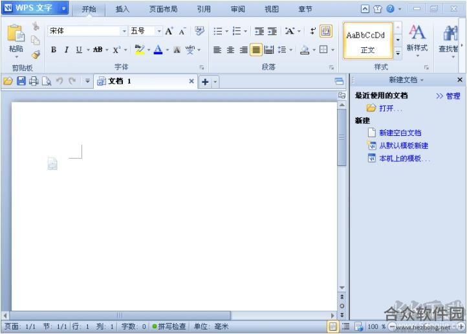Click the 打开... link in task pane
Image resolution: width=467 pixels, height=334 pixels.
[x=391, y=109]
